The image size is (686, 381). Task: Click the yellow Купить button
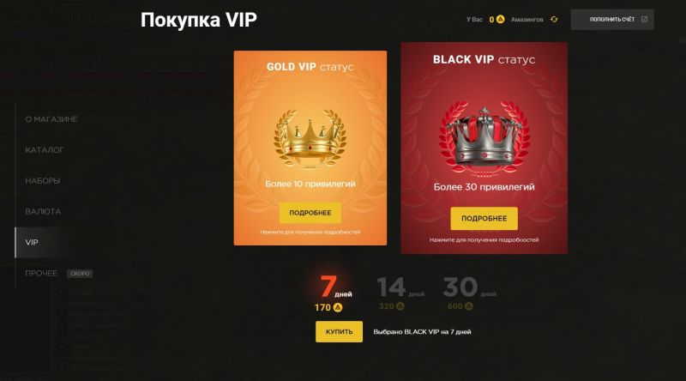click(x=339, y=331)
